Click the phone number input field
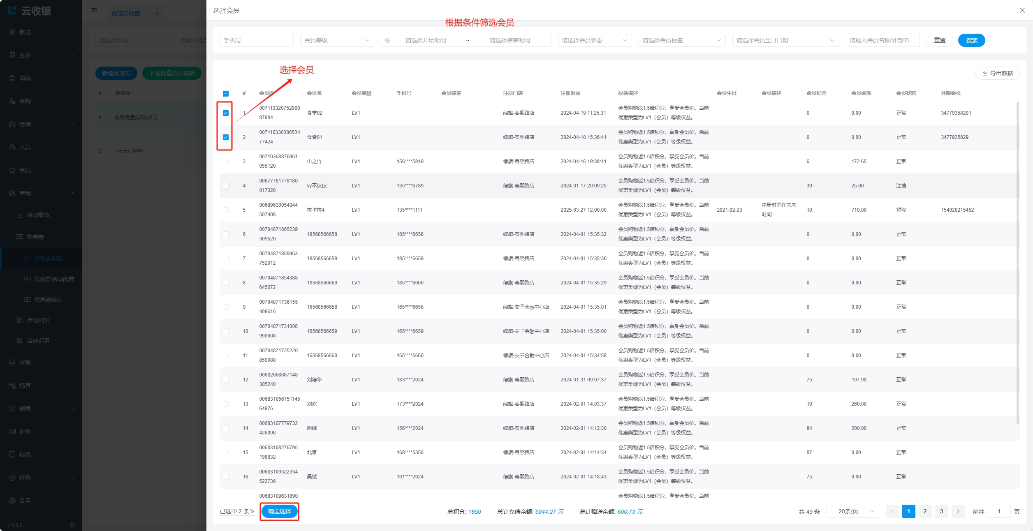 pyautogui.click(x=256, y=40)
